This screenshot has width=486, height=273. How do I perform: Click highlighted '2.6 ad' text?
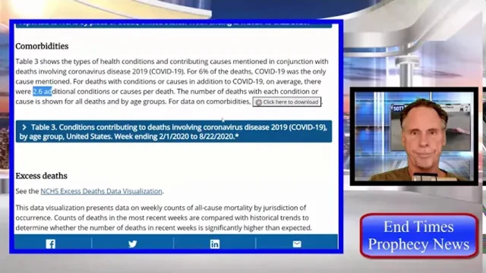click(42, 91)
